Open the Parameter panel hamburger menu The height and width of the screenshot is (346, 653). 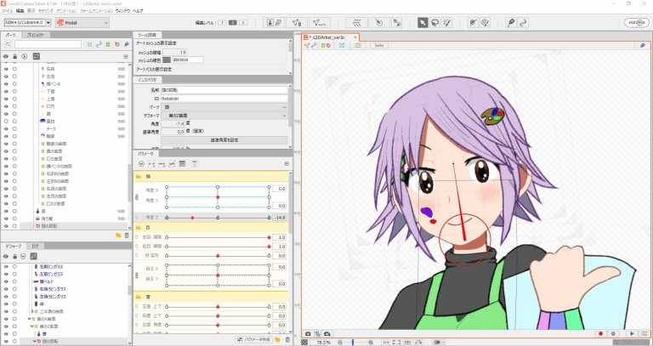pos(287,164)
